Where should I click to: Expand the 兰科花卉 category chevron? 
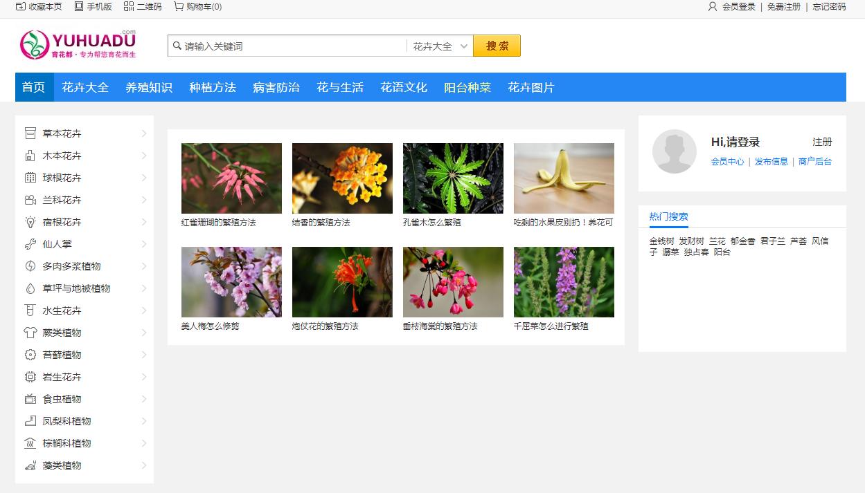tap(143, 200)
